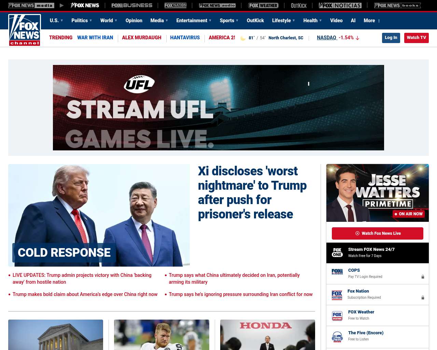Image resolution: width=437 pixels, height=350 pixels.
Task: Open the More options menu
Action: click(372, 21)
